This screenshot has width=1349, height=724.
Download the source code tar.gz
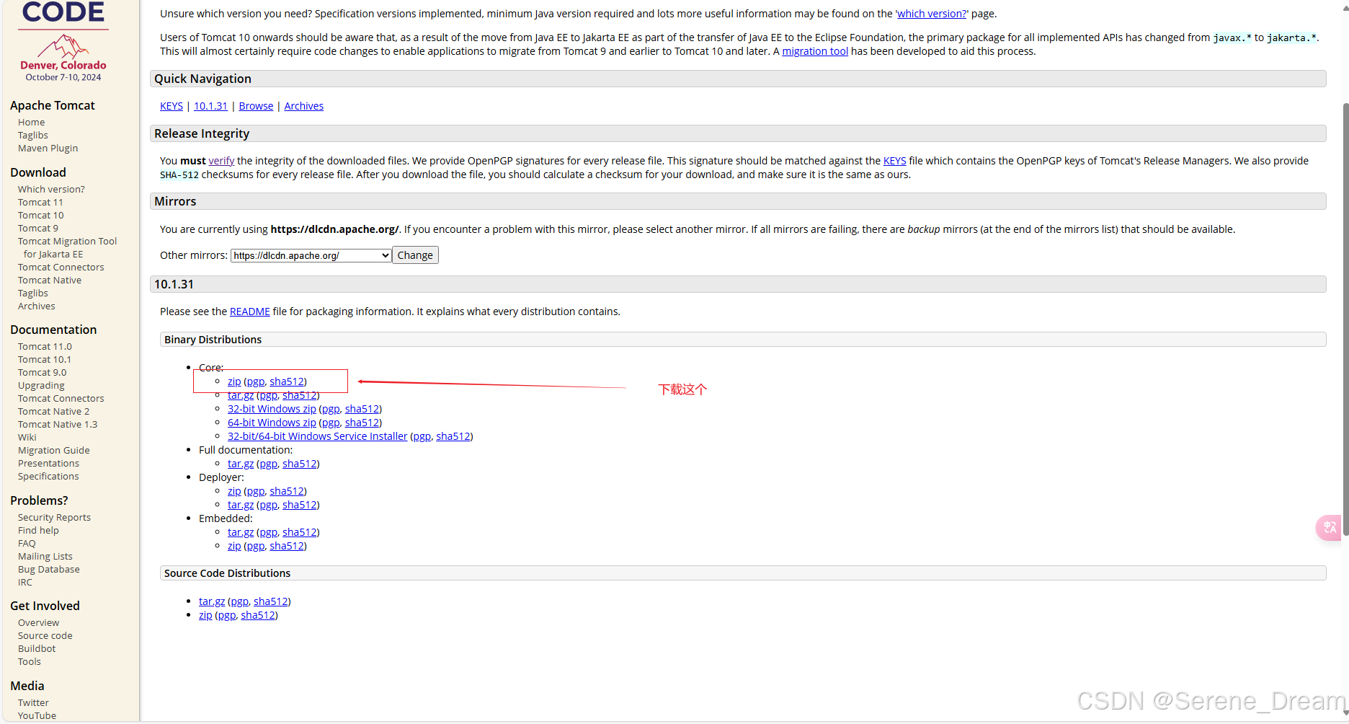point(212,601)
